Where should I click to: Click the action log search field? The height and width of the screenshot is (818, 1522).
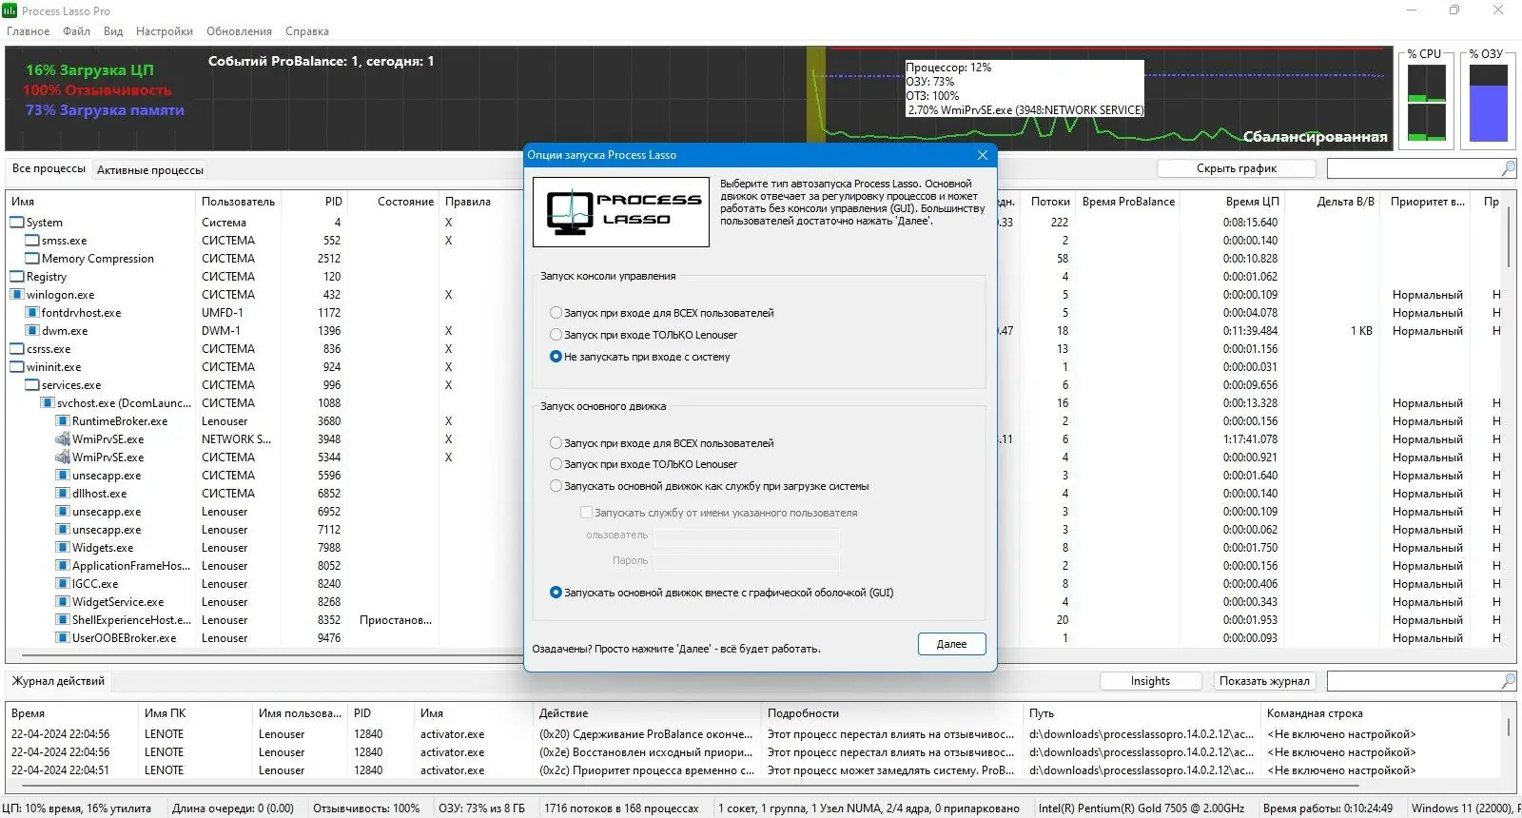point(1414,681)
